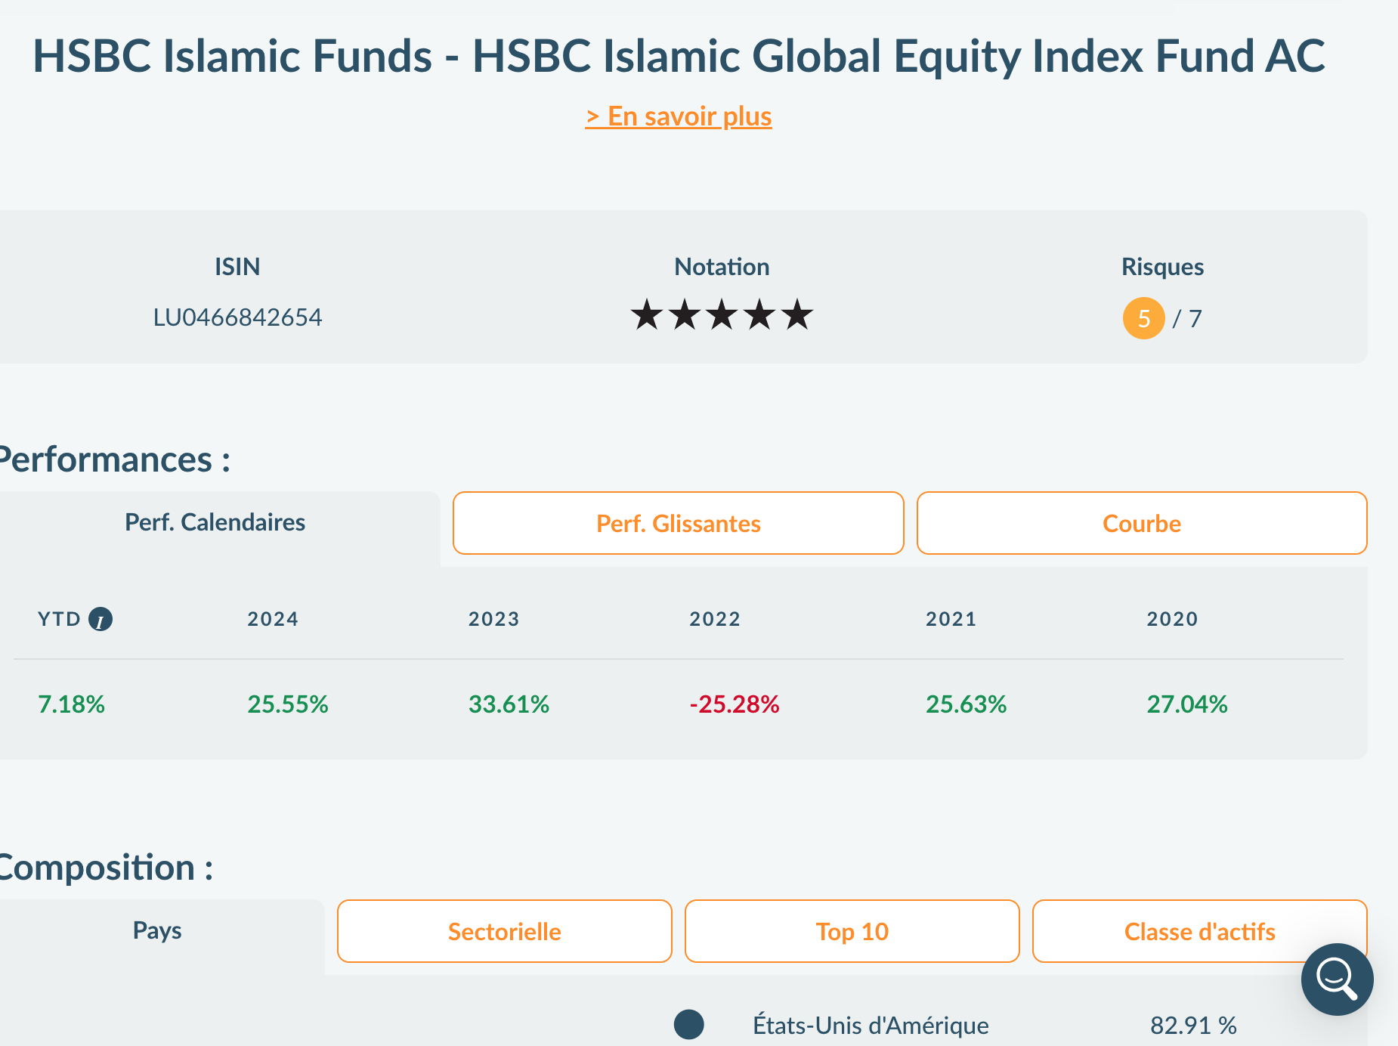The width and height of the screenshot is (1398, 1046).
Task: Click the five-star Notation rating
Action: [x=722, y=315]
